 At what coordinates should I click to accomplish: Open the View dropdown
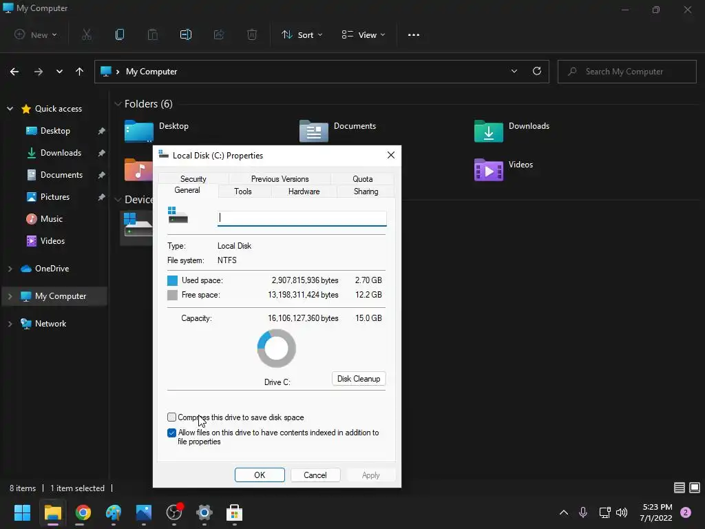click(364, 34)
